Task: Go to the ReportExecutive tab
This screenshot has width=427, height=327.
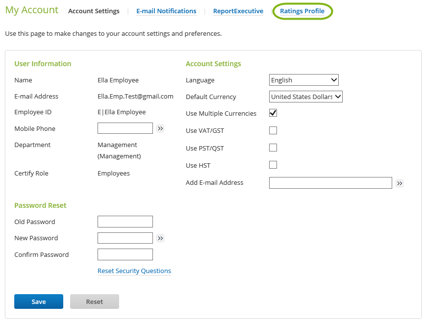Action: point(238,11)
